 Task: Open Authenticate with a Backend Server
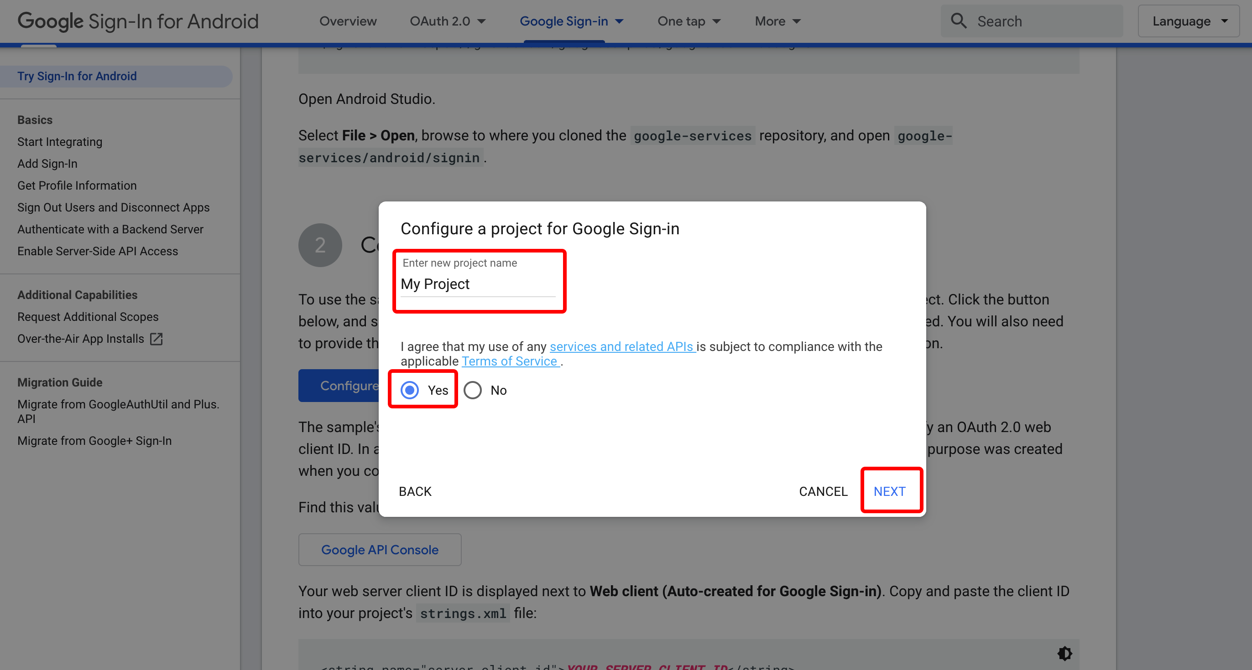[110, 229]
